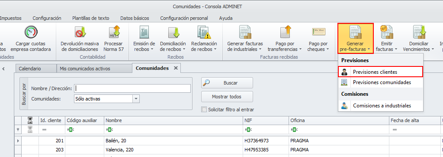
Task: Select Previsiones clientes person icon
Action: 344,72
